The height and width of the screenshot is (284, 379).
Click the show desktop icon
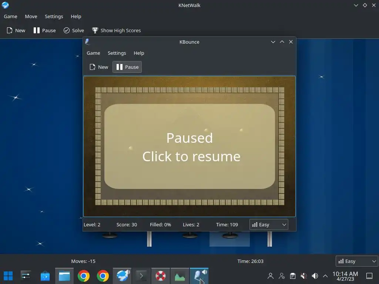(369, 276)
